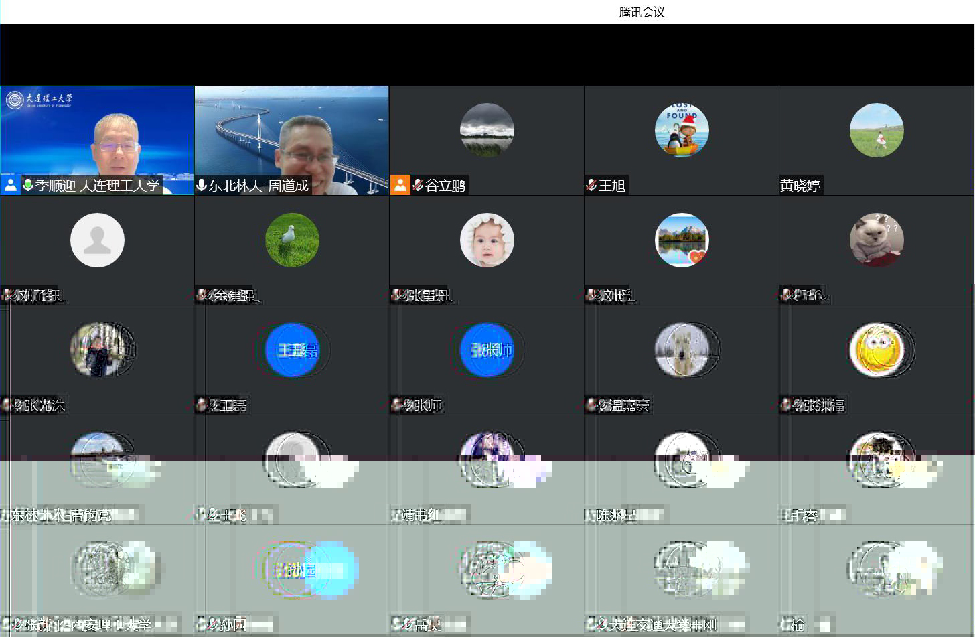This screenshot has height=637, width=975.
Task: Click the host person icon beside 季顺迎
Action: click(x=11, y=186)
